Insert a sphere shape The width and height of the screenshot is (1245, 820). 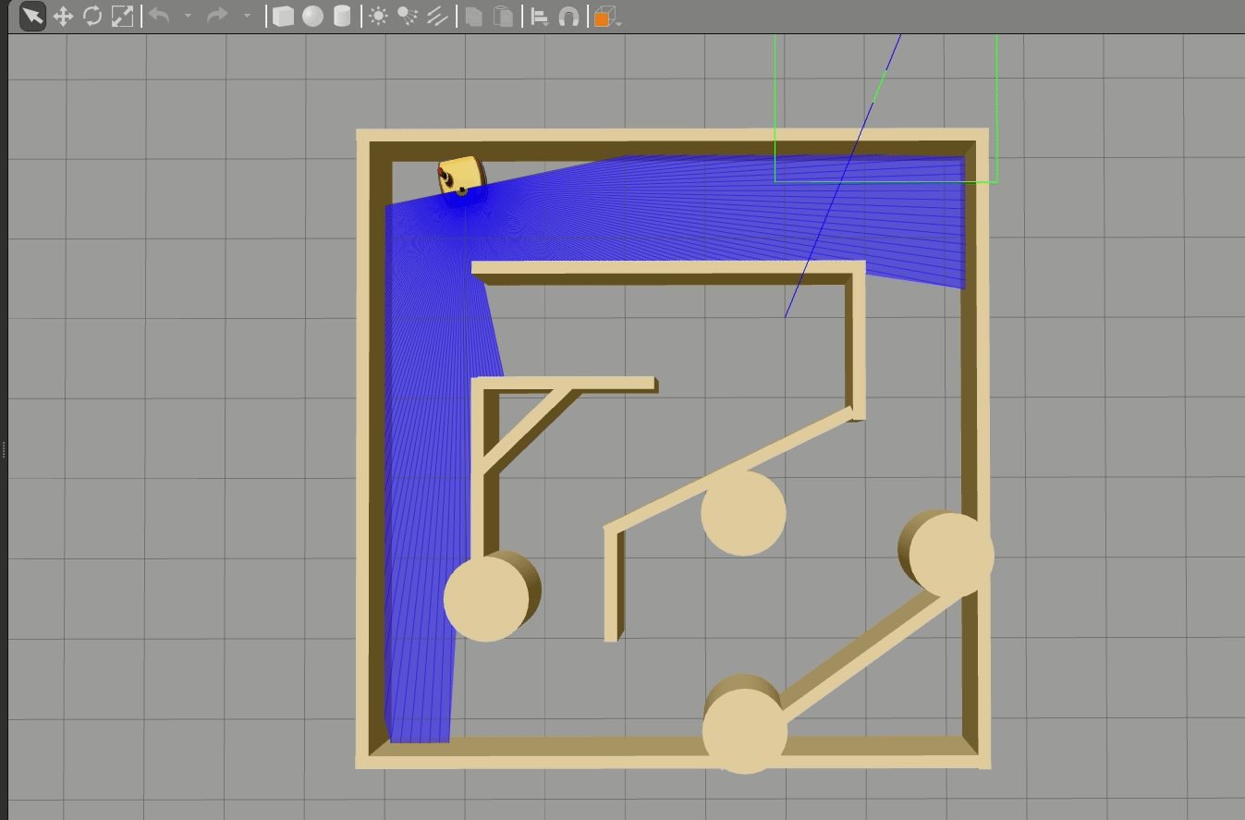point(312,17)
